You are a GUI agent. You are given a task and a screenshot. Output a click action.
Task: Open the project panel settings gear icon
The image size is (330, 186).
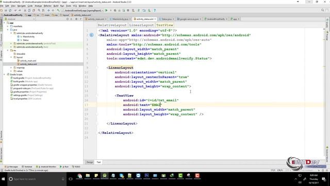point(76,19)
